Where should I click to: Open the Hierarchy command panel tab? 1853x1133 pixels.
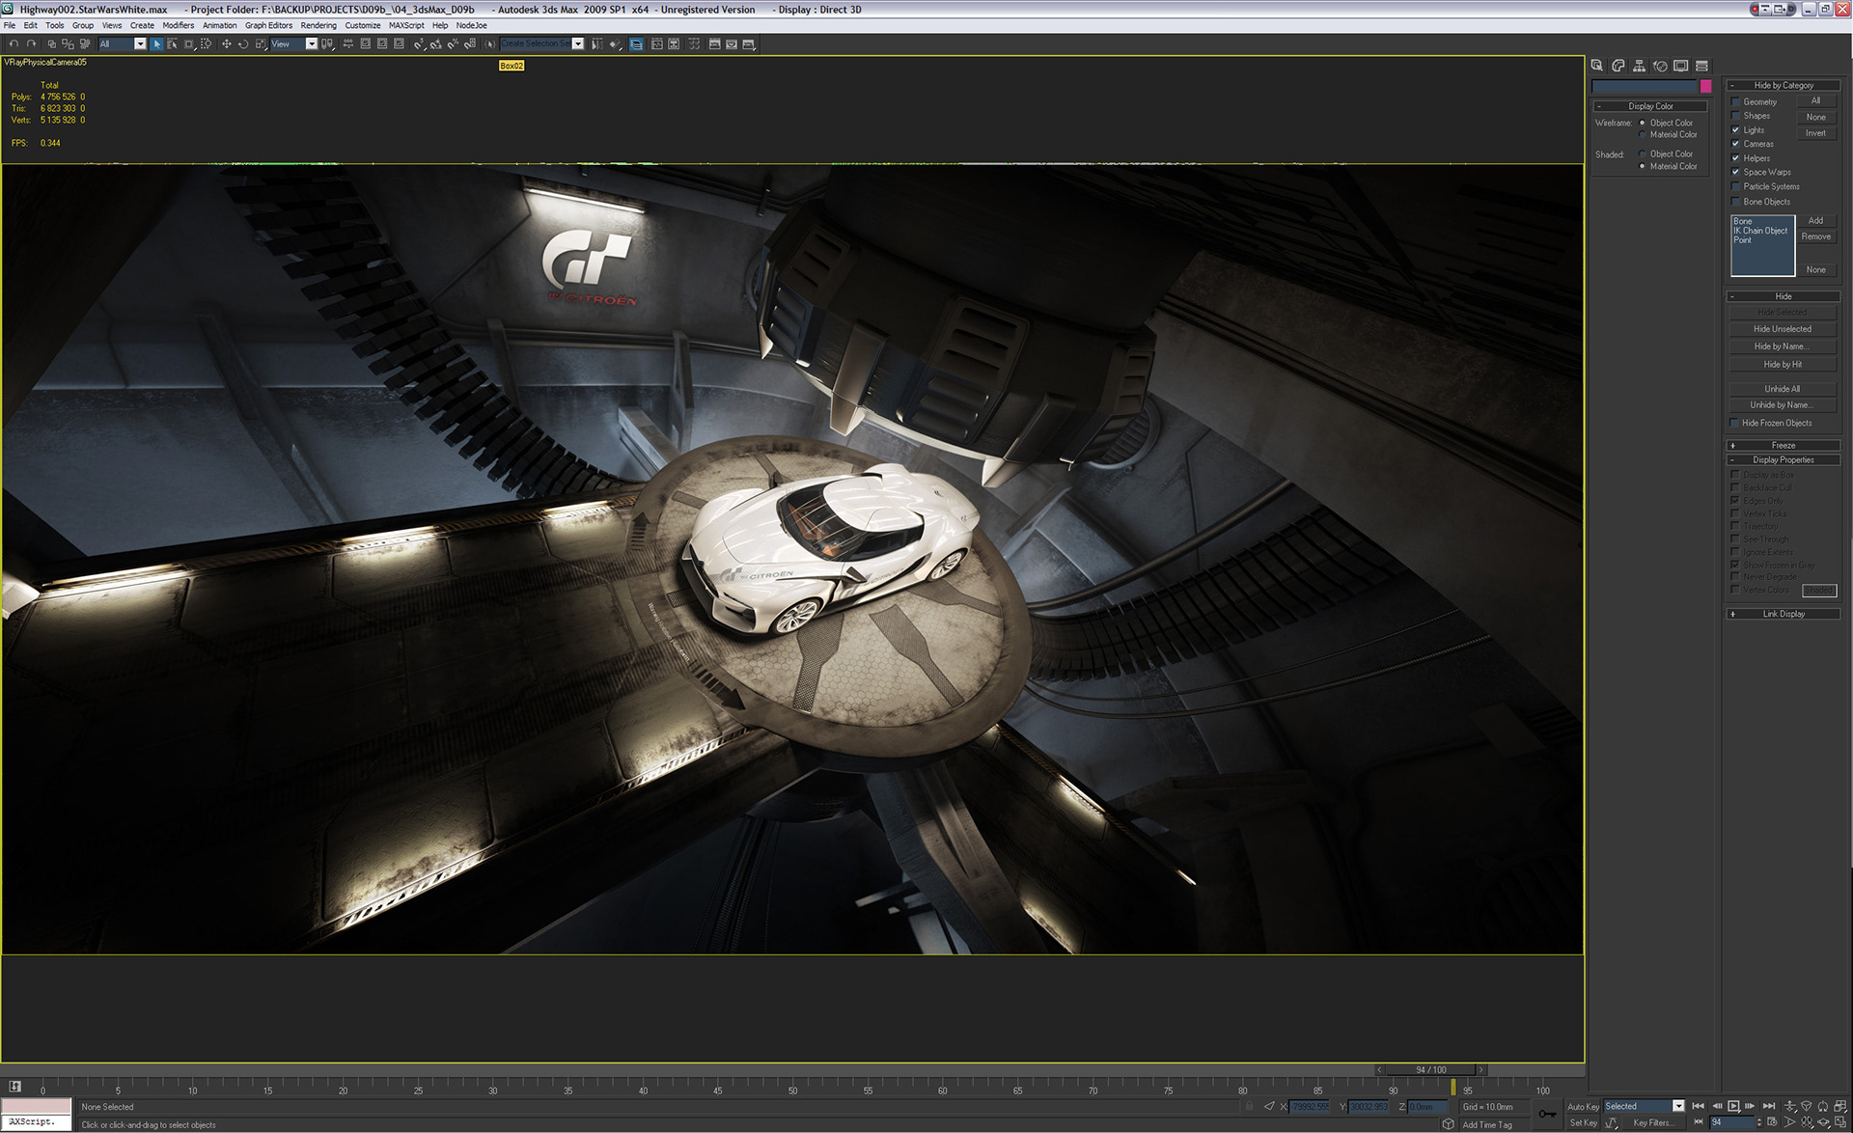click(x=1639, y=66)
